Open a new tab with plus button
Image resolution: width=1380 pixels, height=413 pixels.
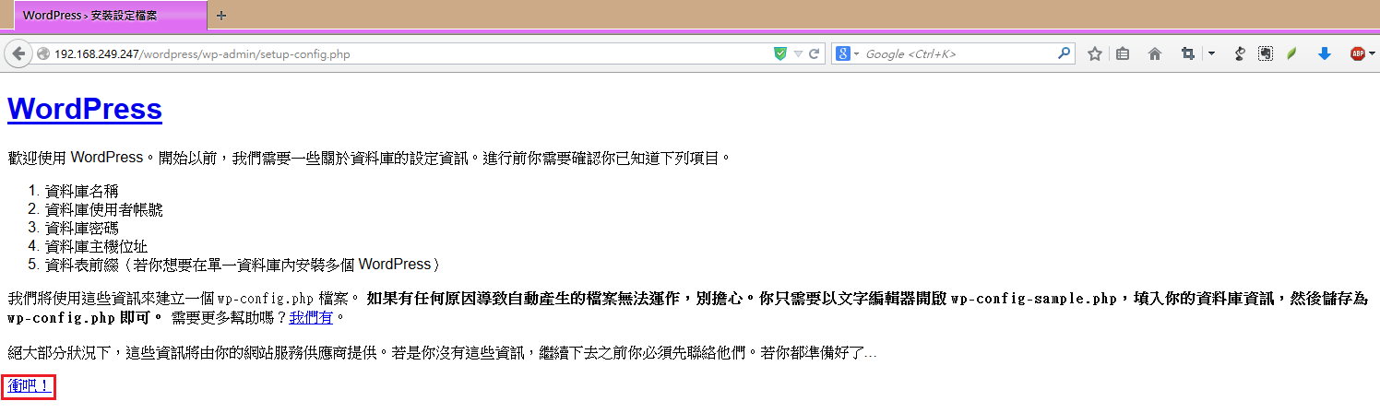pos(221,16)
